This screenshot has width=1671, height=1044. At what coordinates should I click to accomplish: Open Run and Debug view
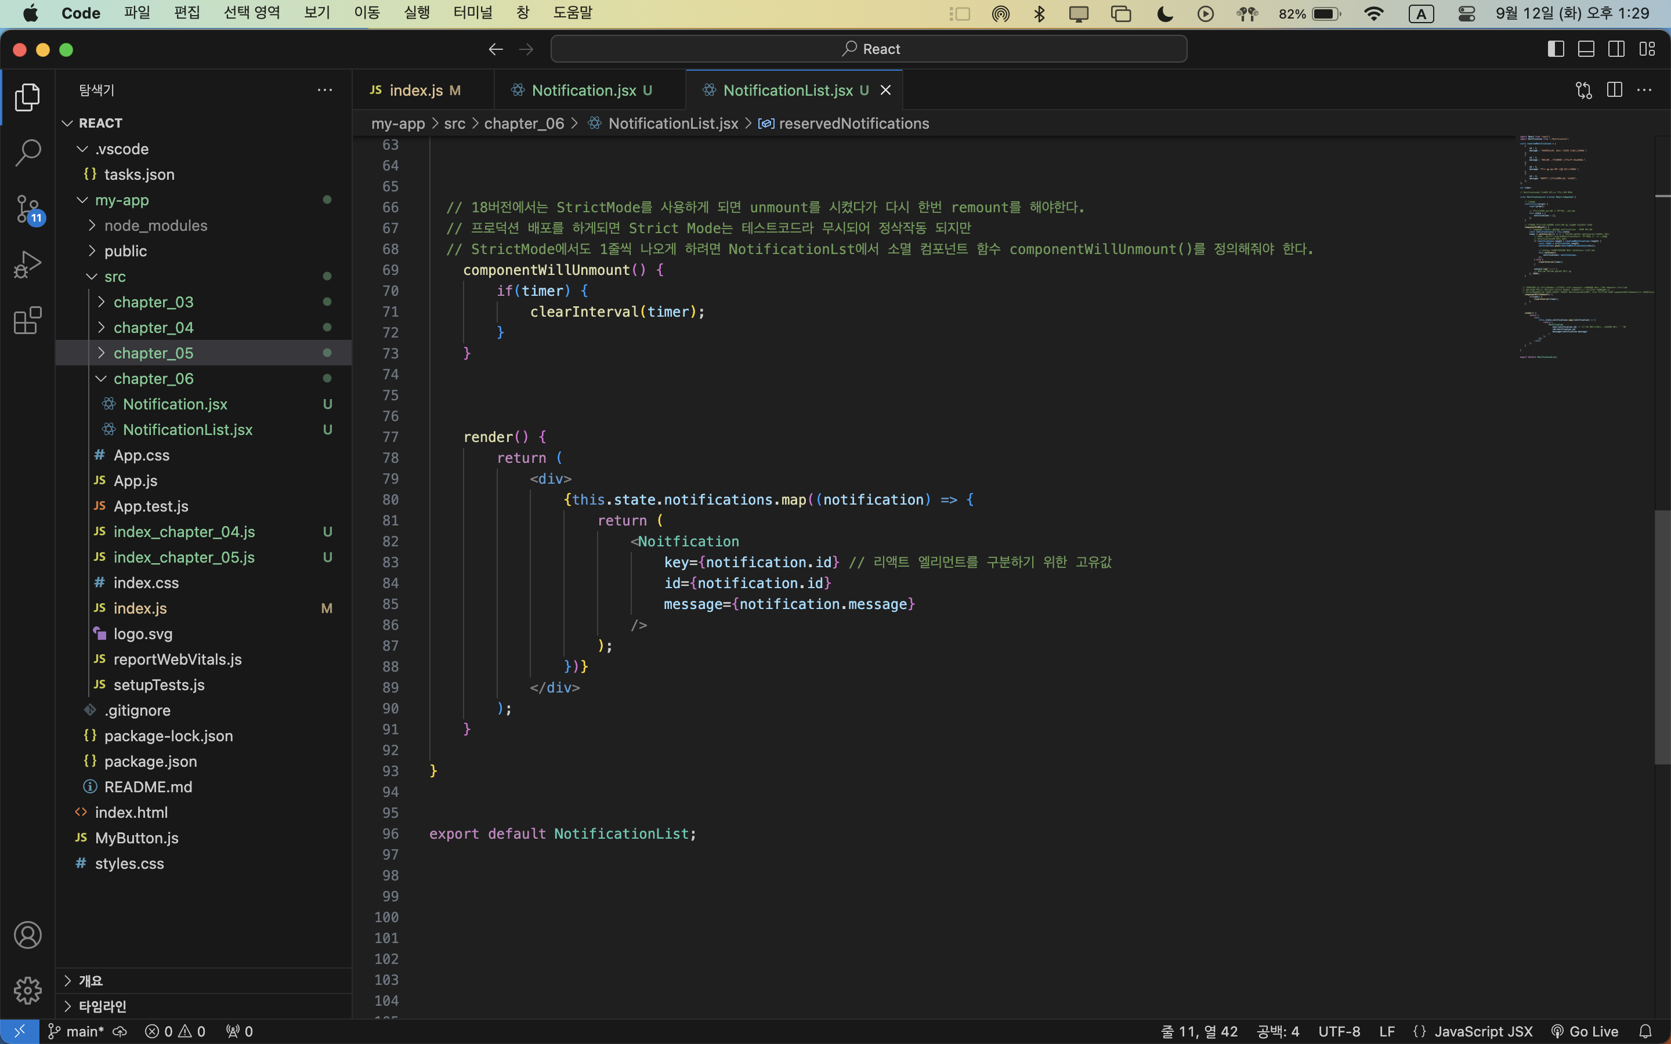point(28,264)
